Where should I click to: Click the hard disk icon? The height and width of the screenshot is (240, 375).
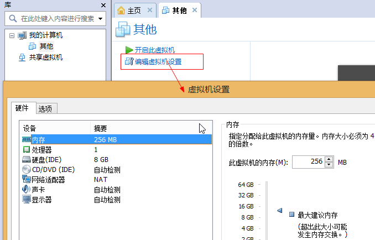[27, 159]
